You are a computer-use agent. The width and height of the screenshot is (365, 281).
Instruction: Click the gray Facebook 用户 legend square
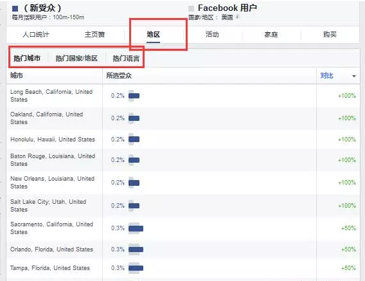pyautogui.click(x=191, y=8)
